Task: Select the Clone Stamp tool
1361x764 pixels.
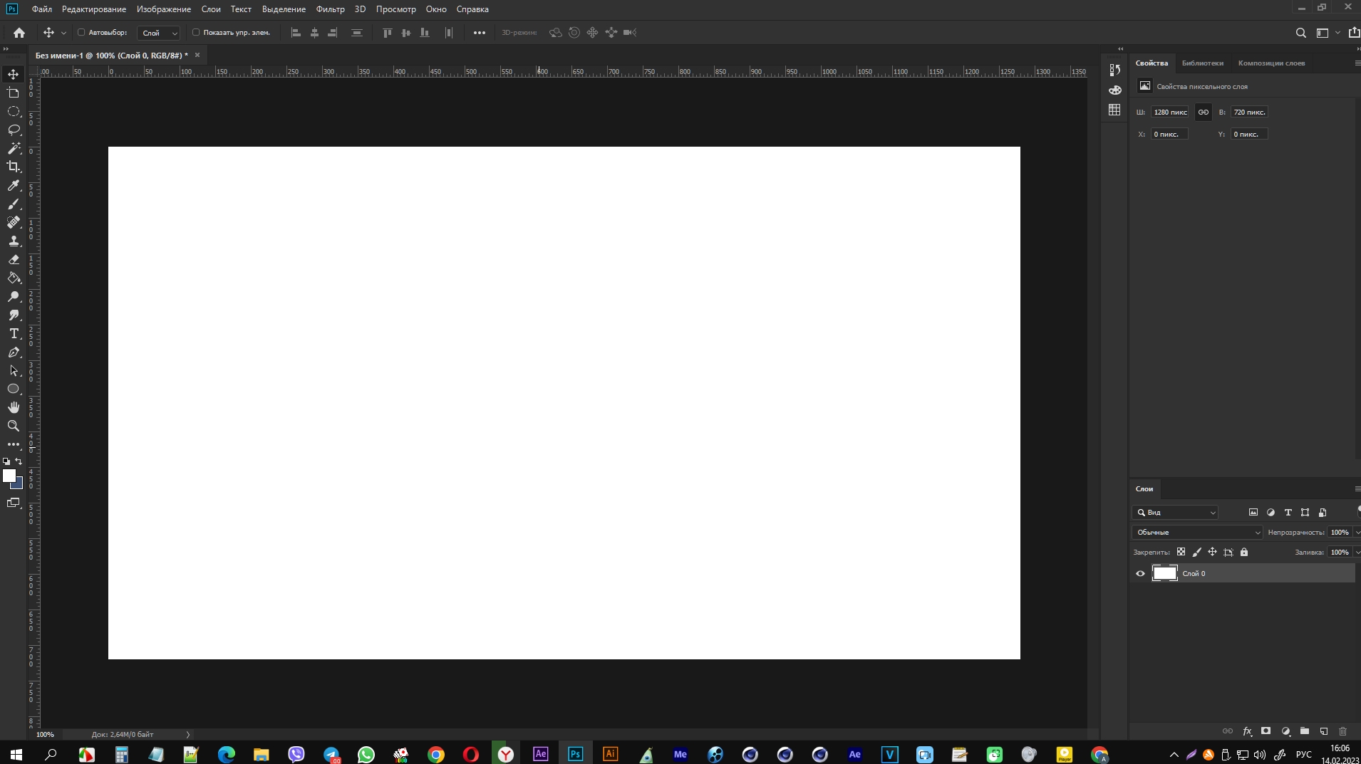Action: [14, 241]
